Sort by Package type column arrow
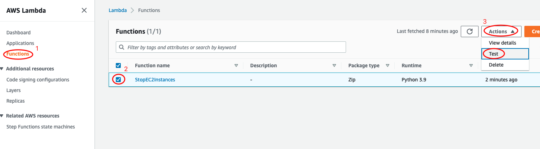This screenshot has height=149, width=540. pos(388,65)
